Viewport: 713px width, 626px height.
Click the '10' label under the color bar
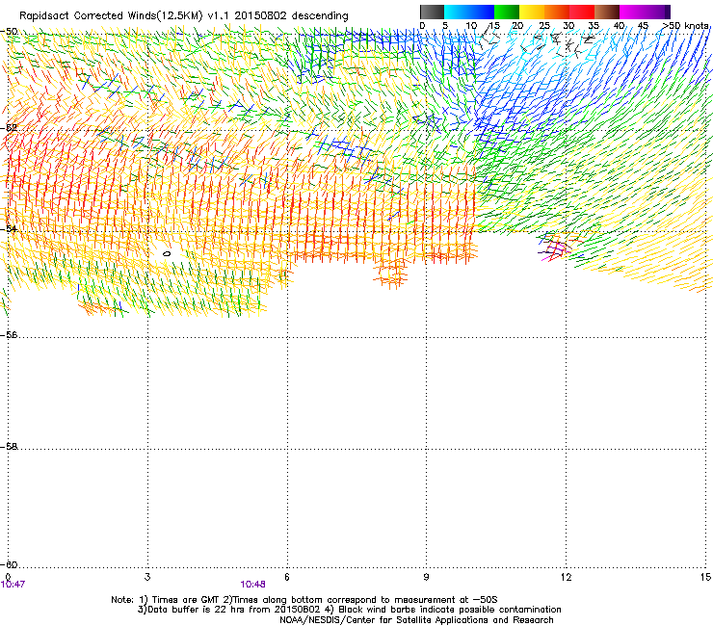(471, 26)
